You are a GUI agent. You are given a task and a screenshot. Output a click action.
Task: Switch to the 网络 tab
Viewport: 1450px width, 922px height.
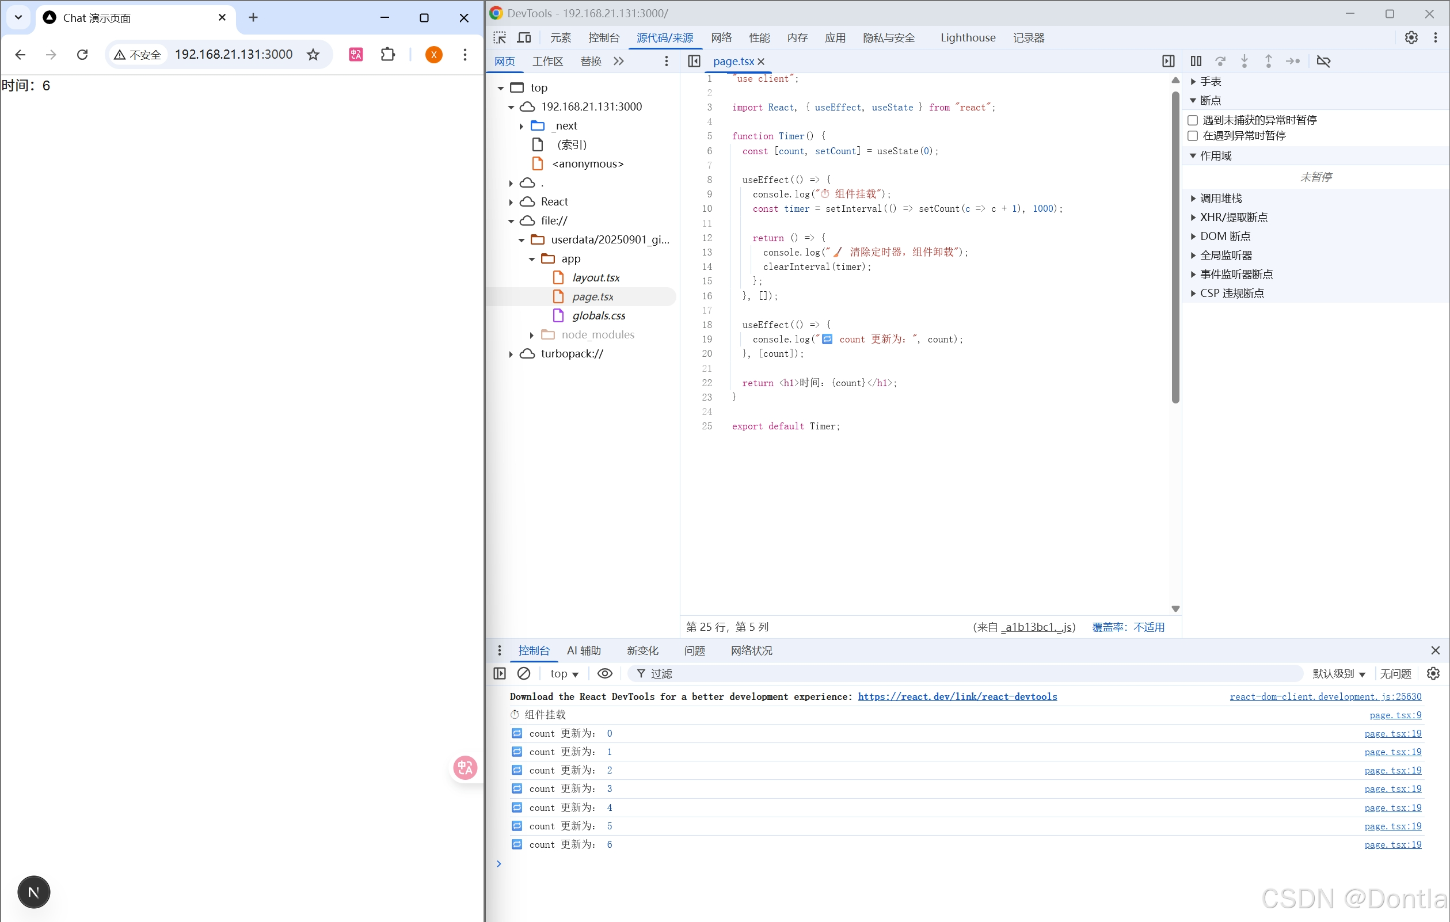point(721,37)
